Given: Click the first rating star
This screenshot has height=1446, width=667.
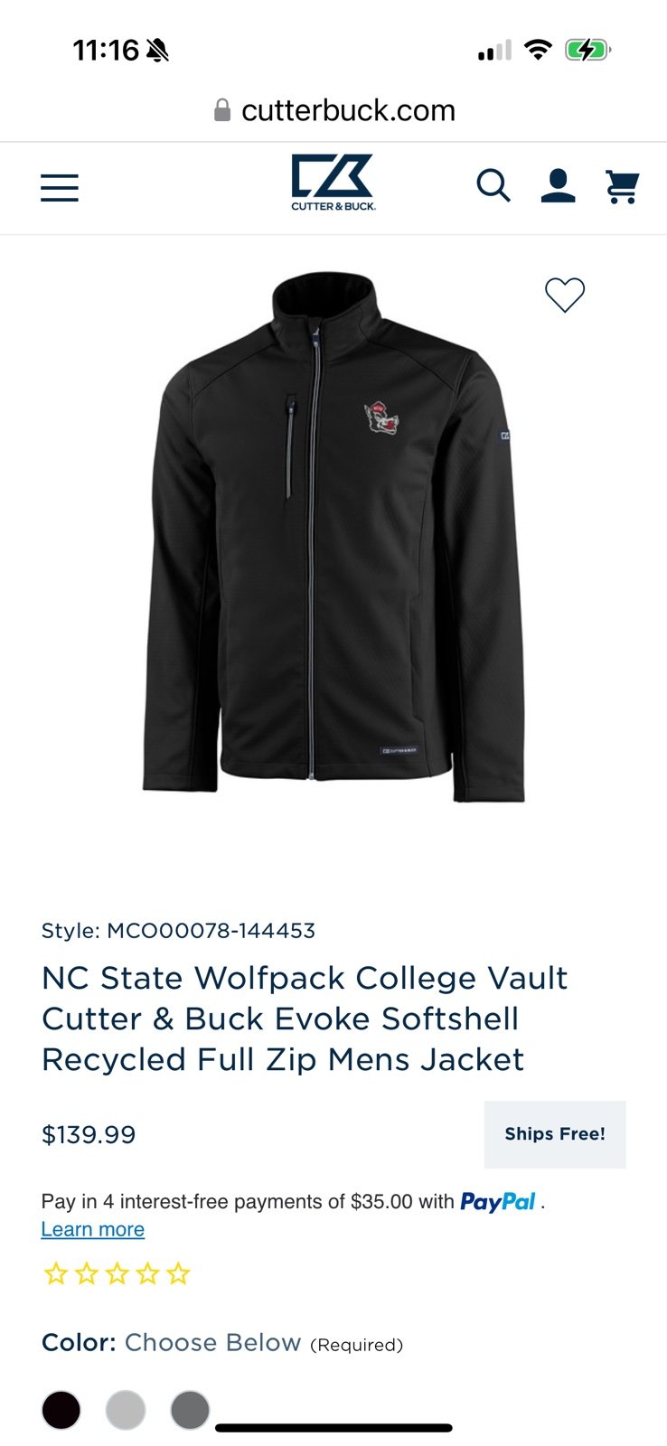Looking at the screenshot, I should click(x=56, y=1274).
